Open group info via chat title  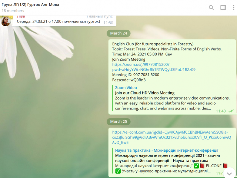(x=30, y=5)
